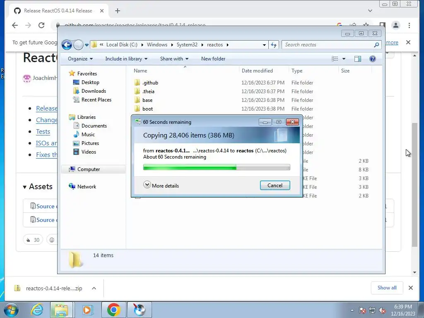Show hidden tray icons arrow

[352, 310]
